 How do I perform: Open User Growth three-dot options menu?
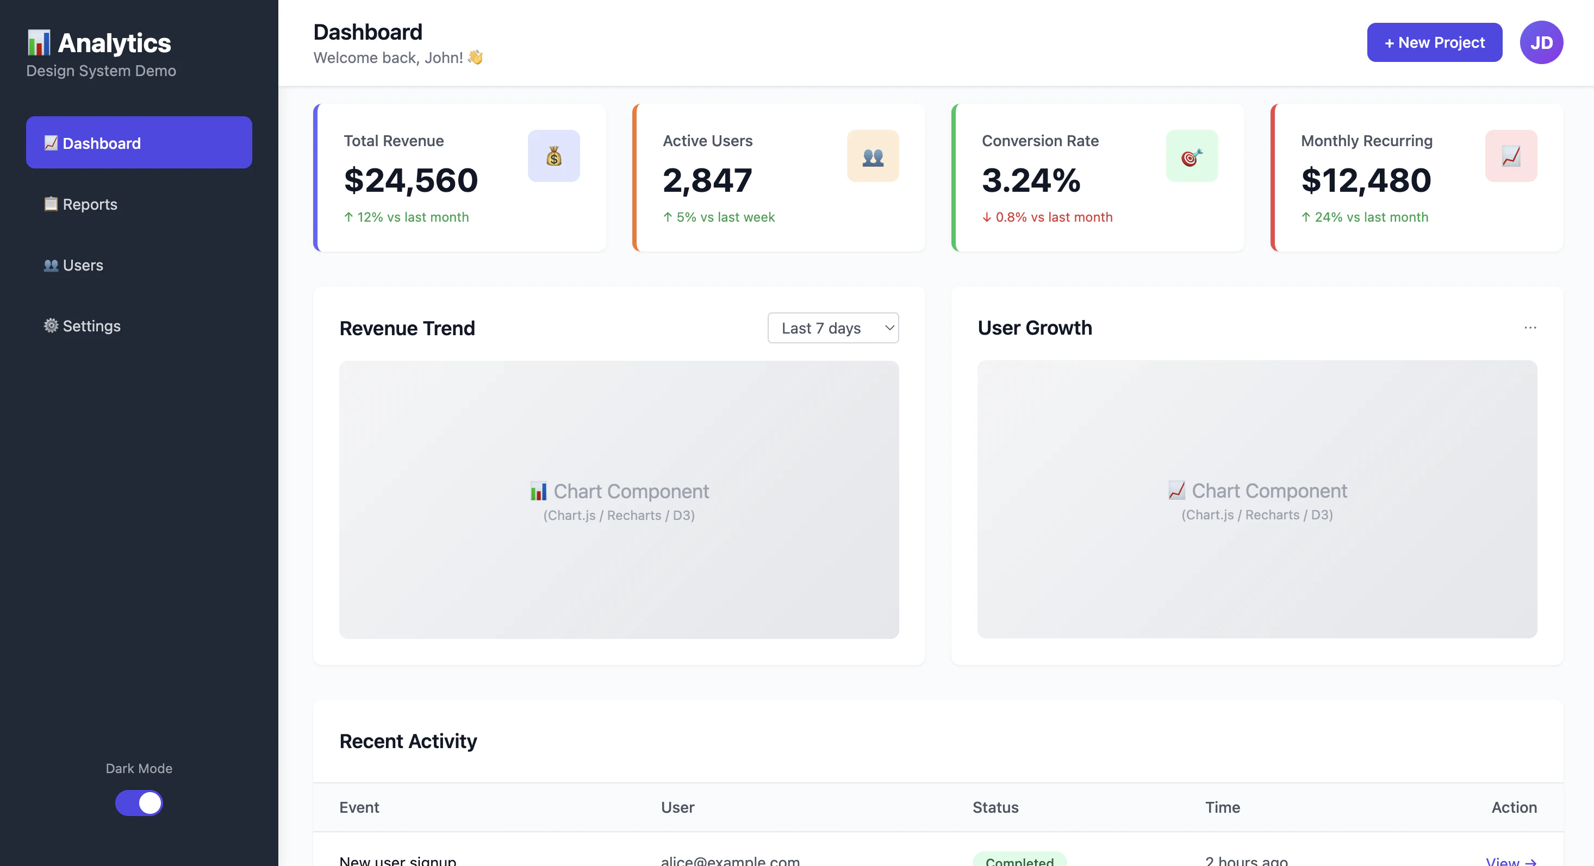click(1530, 328)
